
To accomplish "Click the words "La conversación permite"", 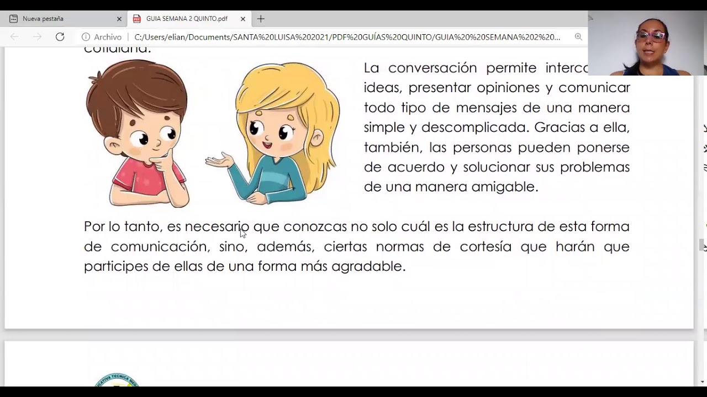I will pos(450,68).
